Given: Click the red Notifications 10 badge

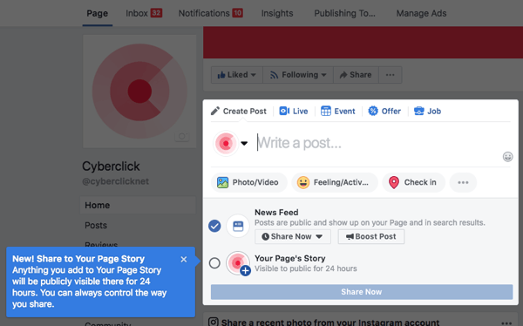Looking at the screenshot, I should pyautogui.click(x=237, y=13).
